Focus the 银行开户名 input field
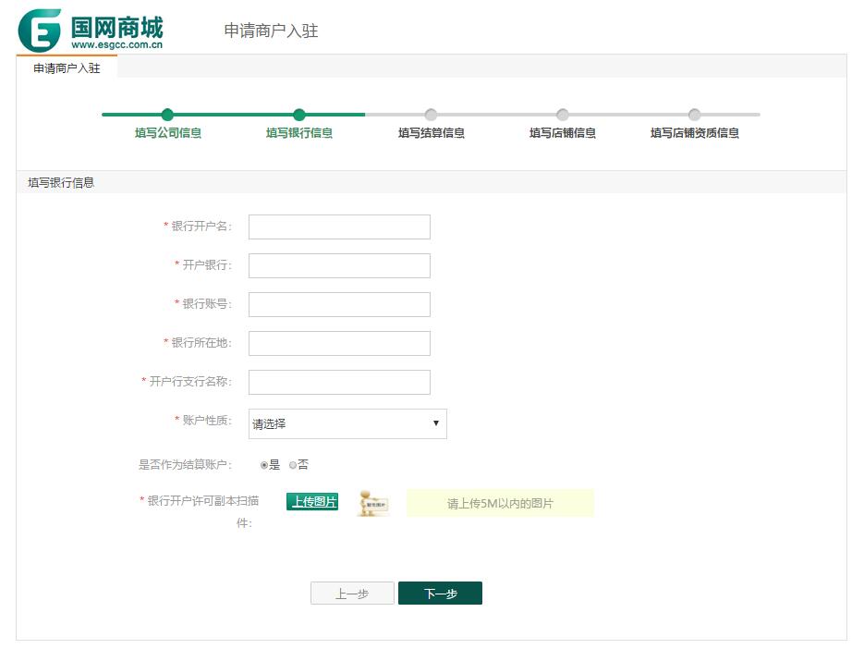The height and width of the screenshot is (649, 864). pyautogui.click(x=339, y=227)
